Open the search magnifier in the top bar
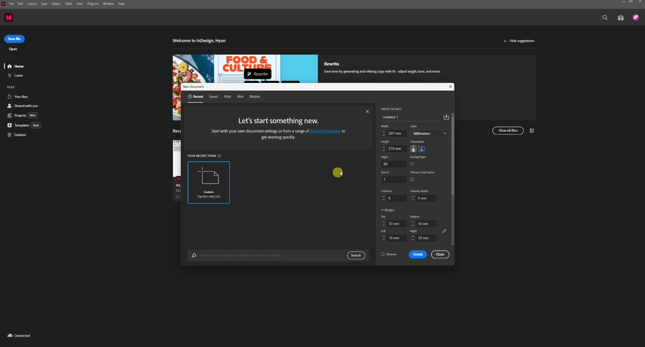The width and height of the screenshot is (645, 347). point(605,18)
